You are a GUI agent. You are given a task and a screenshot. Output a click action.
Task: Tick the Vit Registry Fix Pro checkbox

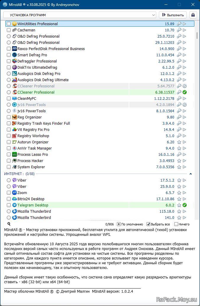click(9, 129)
